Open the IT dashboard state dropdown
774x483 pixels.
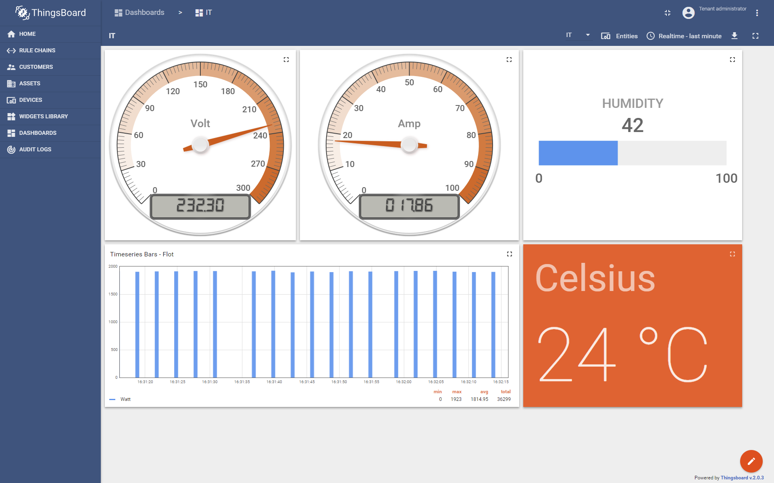(578, 35)
